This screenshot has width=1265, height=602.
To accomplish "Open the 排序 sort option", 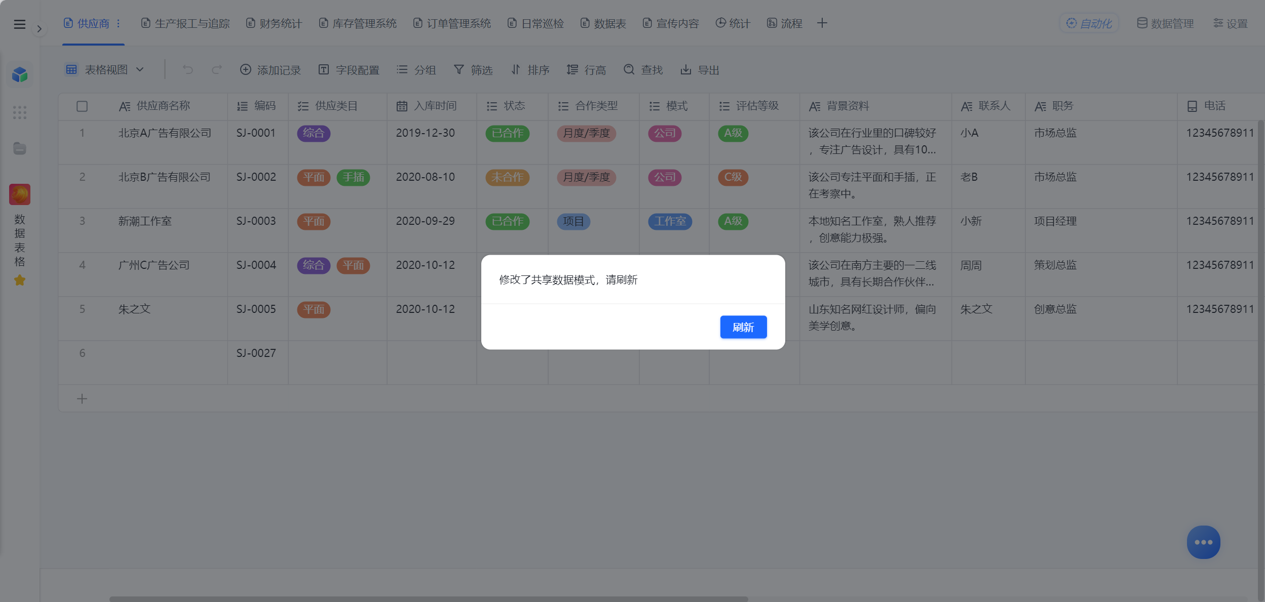I will coord(530,70).
